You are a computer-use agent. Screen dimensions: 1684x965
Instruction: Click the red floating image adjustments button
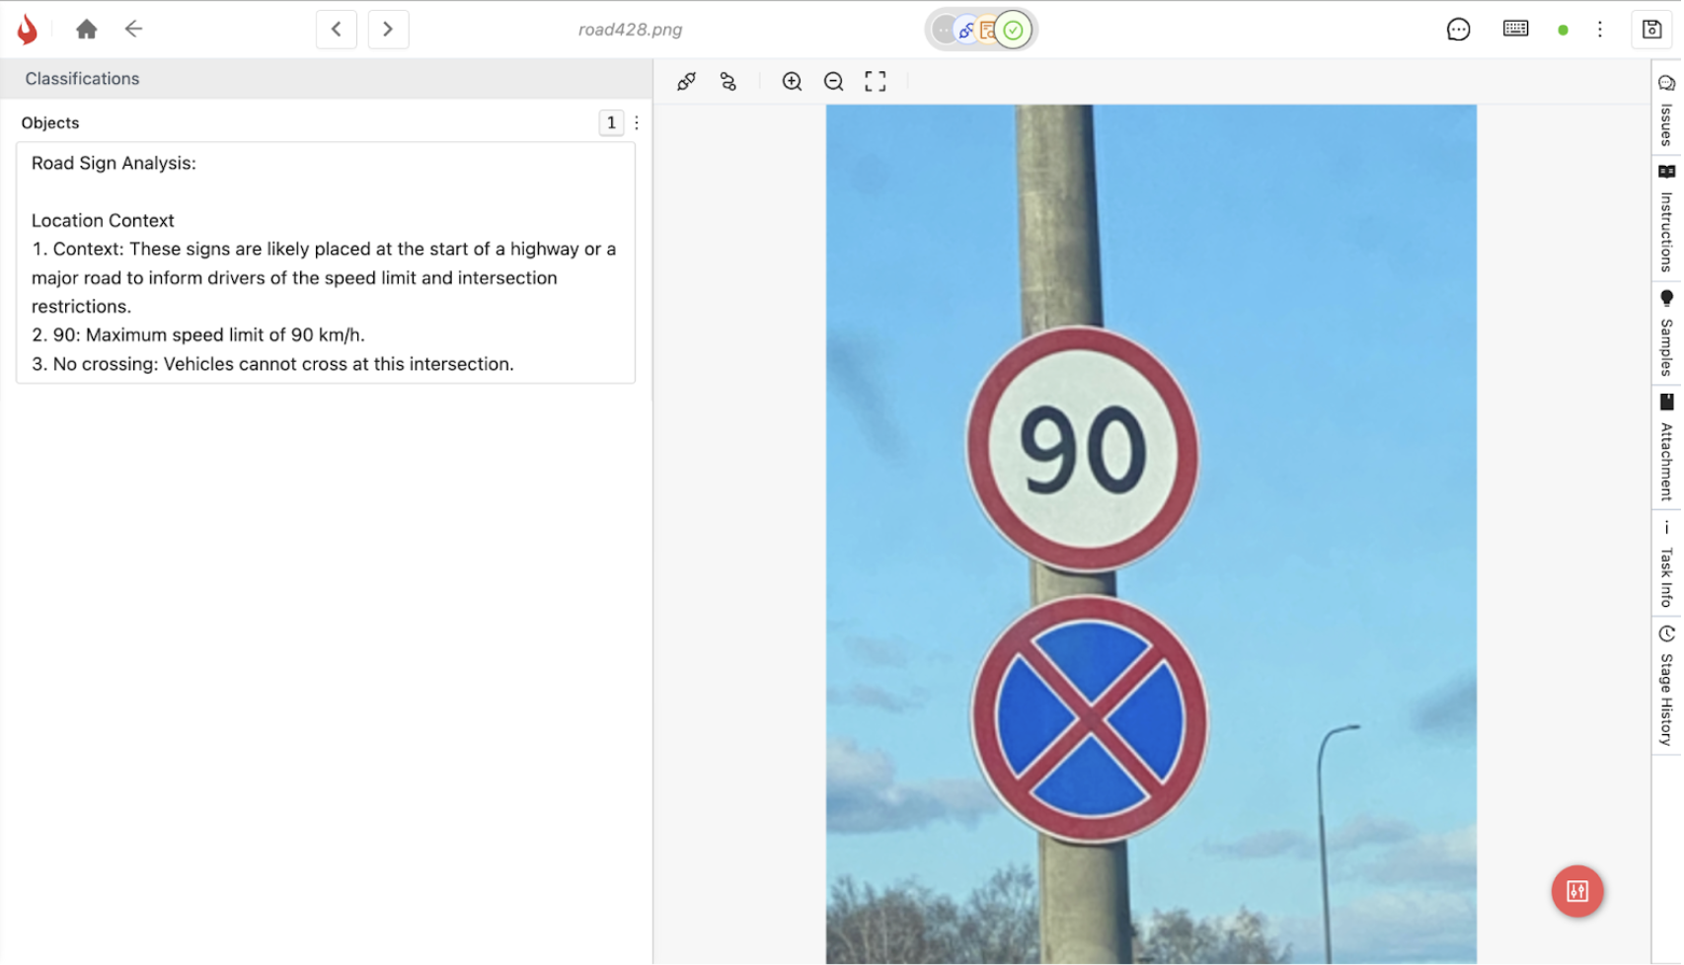point(1577,892)
